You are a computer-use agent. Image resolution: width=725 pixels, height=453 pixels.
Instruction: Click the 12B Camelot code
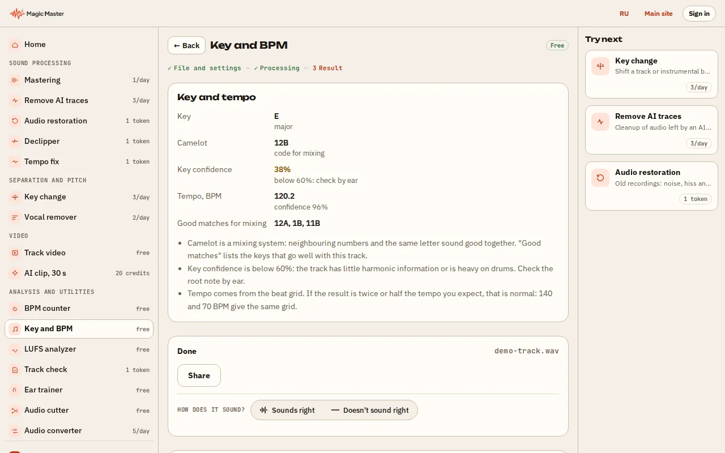coord(282,143)
